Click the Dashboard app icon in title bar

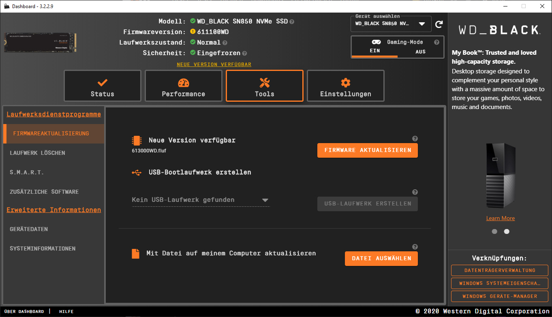point(7,6)
